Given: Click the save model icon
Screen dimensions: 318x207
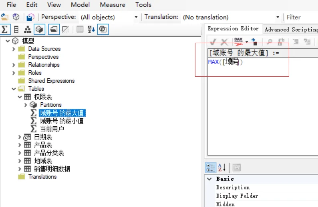Looking at the screenshot, I should tap(30, 17).
